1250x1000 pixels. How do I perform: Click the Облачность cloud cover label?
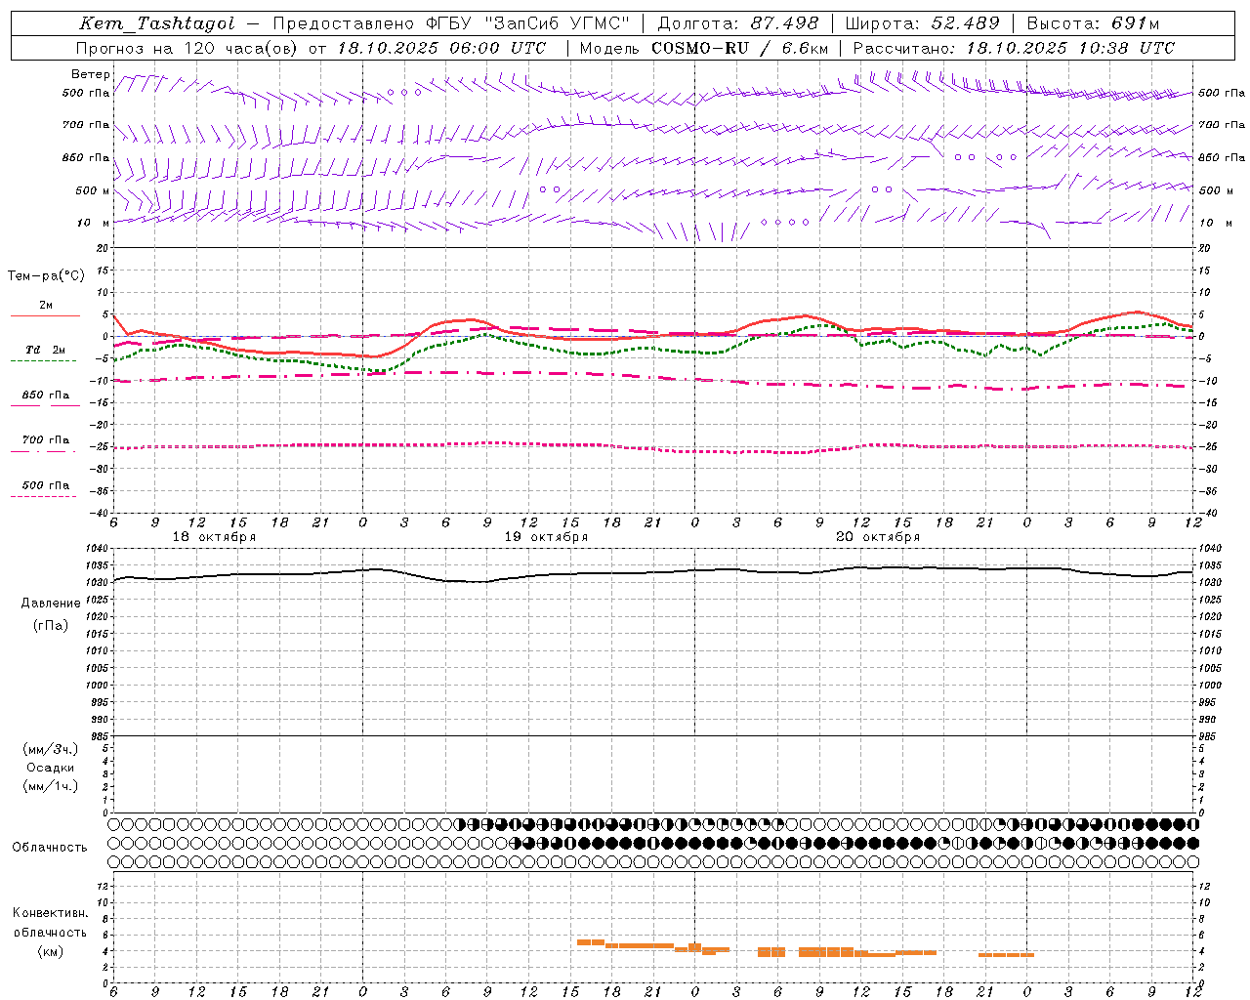(50, 848)
